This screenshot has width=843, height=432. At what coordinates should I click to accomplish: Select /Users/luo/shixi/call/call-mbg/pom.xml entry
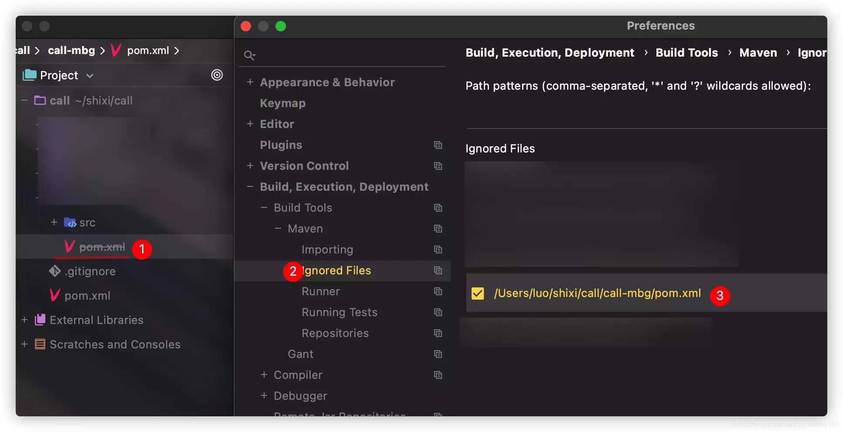[597, 293]
